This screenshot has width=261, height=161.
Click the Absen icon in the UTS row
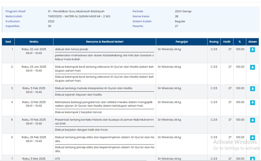tap(252, 159)
